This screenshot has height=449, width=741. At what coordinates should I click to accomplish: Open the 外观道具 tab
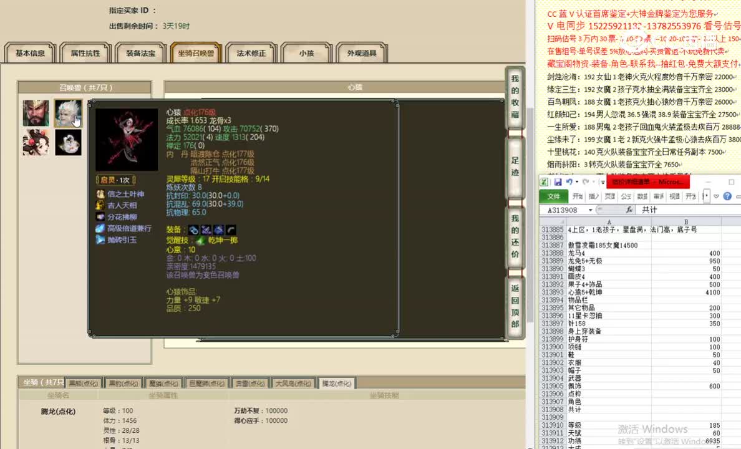coord(362,53)
